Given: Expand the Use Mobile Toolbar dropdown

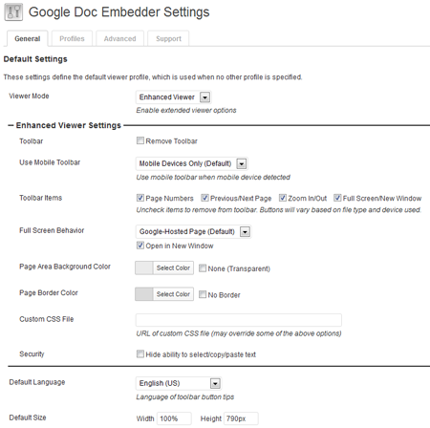Looking at the screenshot, I should (242, 163).
